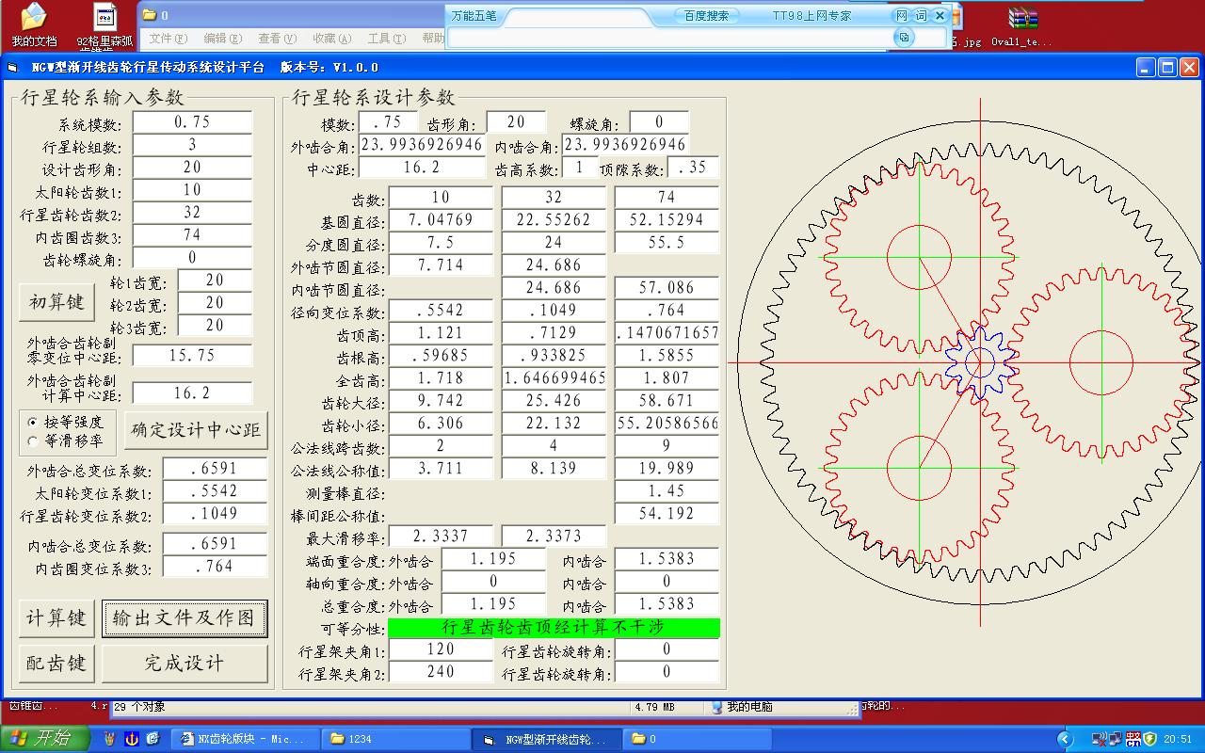Click the 输出文件及作图 button
1205x753 pixels.
[185, 618]
